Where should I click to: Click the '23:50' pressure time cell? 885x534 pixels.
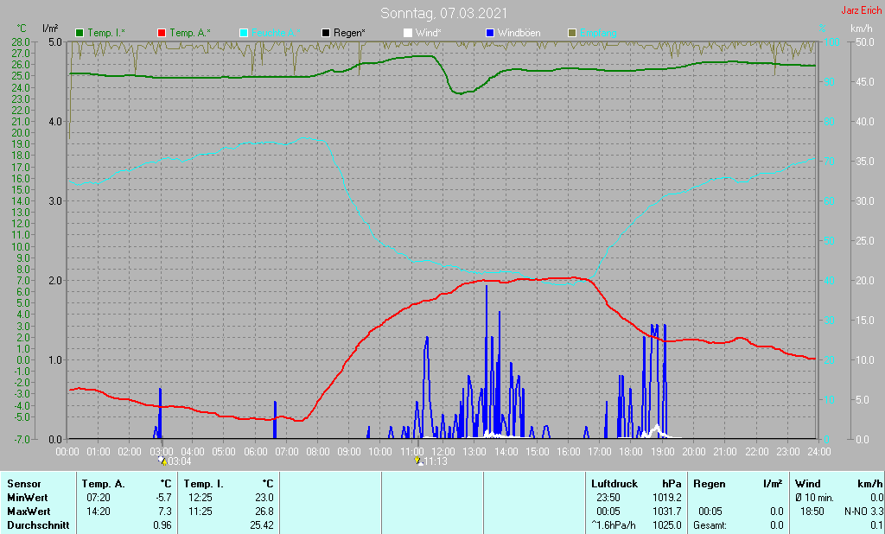coord(608,498)
